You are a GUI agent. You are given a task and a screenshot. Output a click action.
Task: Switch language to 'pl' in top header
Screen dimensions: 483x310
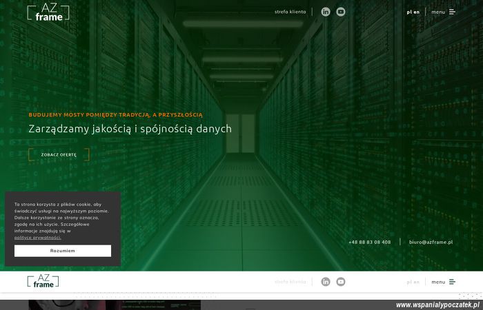tap(409, 12)
